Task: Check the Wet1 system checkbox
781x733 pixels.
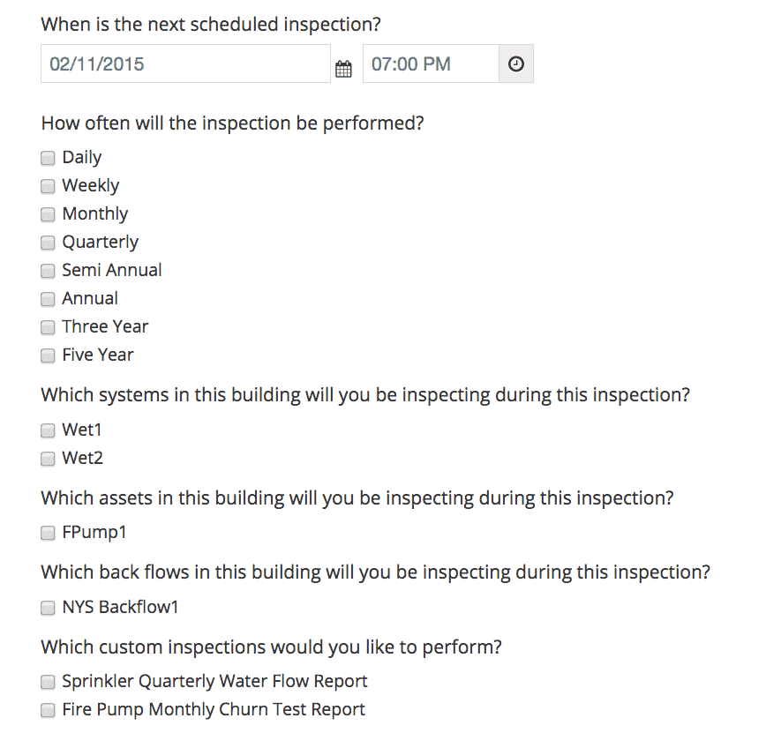Action: [x=48, y=431]
